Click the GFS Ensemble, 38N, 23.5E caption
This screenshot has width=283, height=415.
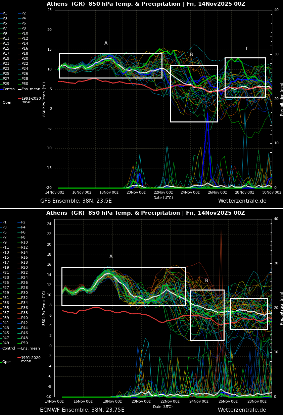(76, 201)
